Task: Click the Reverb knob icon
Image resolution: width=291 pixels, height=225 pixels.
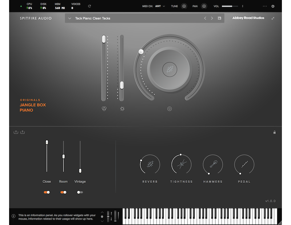Action: pyautogui.click(x=150, y=164)
